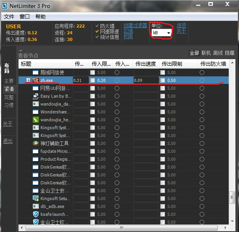Click the fupdate Micro... row icon
The height and width of the screenshot is (232, 239).
click(35, 151)
